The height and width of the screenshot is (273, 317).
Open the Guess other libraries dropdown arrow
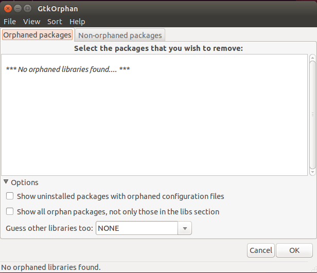click(185, 228)
